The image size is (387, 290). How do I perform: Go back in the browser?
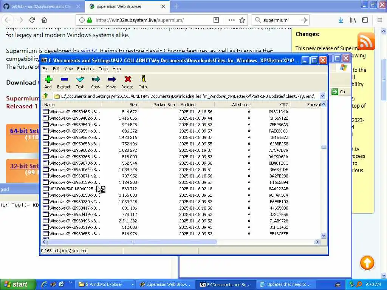tap(8, 20)
